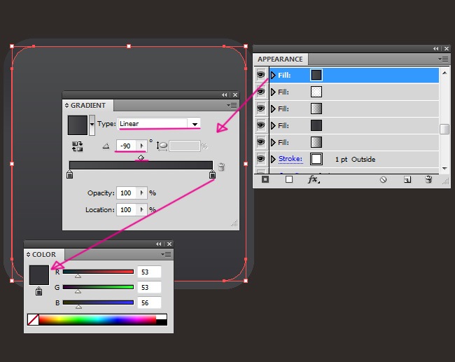This screenshot has width=455, height=362.
Task: Open gradient swatch preset dropdown arrow
Action: click(x=92, y=125)
